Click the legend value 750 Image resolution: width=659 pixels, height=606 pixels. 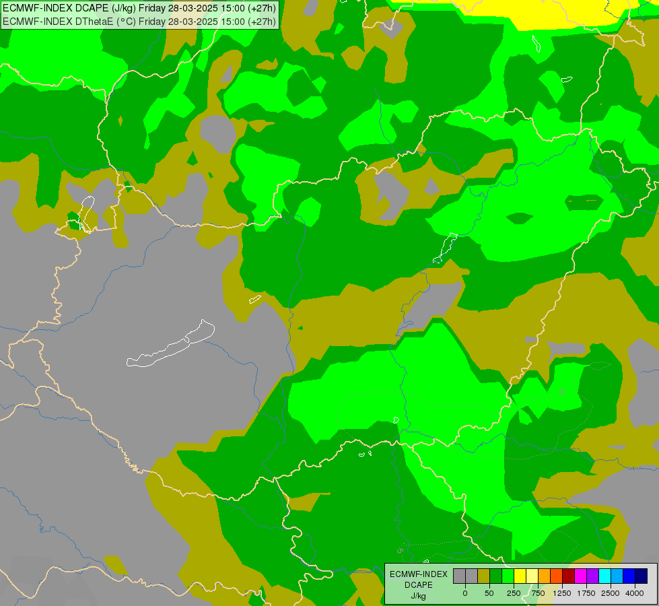click(x=538, y=593)
